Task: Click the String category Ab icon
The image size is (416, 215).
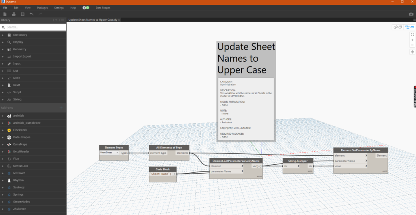Action: (x=9, y=99)
